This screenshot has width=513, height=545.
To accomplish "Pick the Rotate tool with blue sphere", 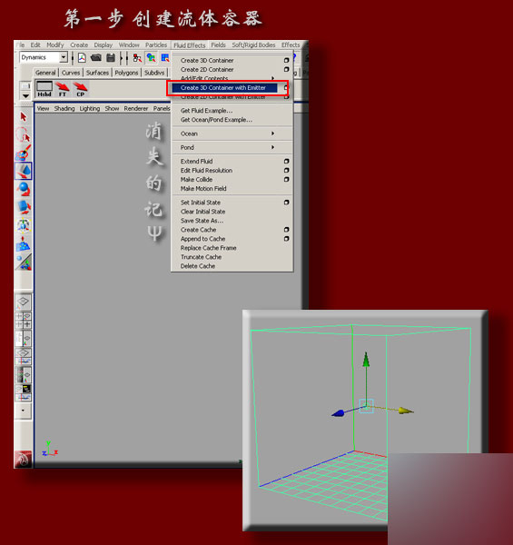I will [x=24, y=189].
